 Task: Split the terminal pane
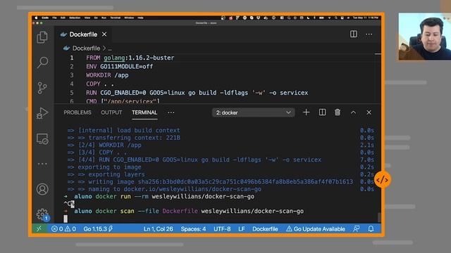pos(323,112)
